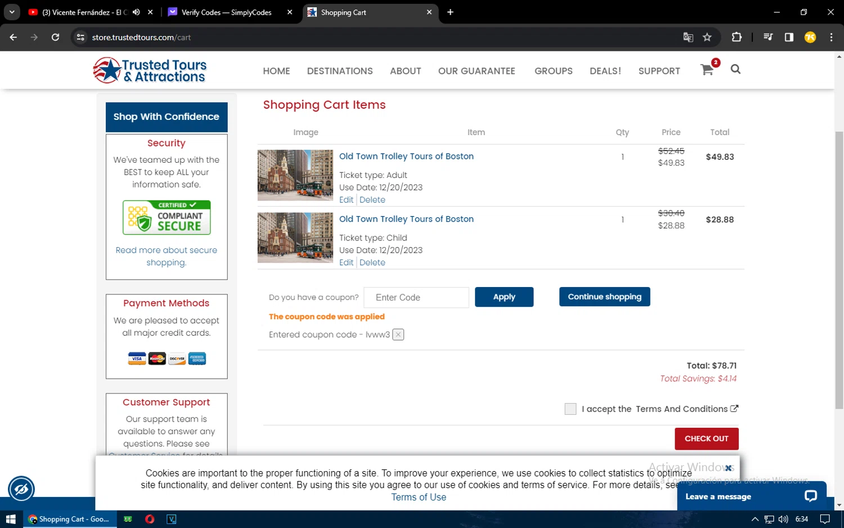The image size is (844, 528).
Task: Close the cookie notice banner
Action: [728, 468]
